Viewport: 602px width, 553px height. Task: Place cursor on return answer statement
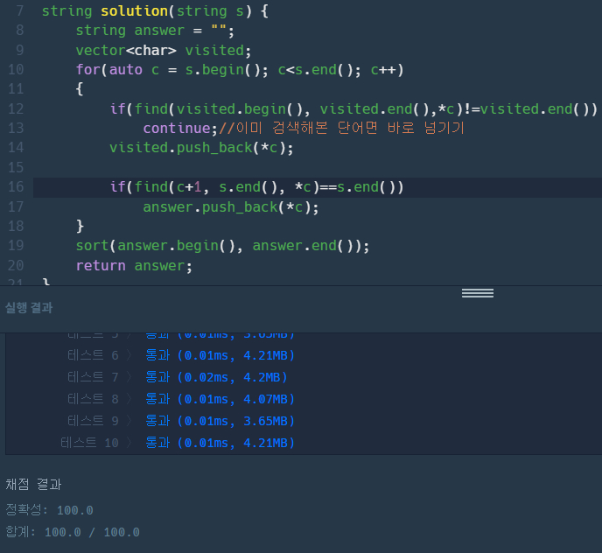[133, 265]
